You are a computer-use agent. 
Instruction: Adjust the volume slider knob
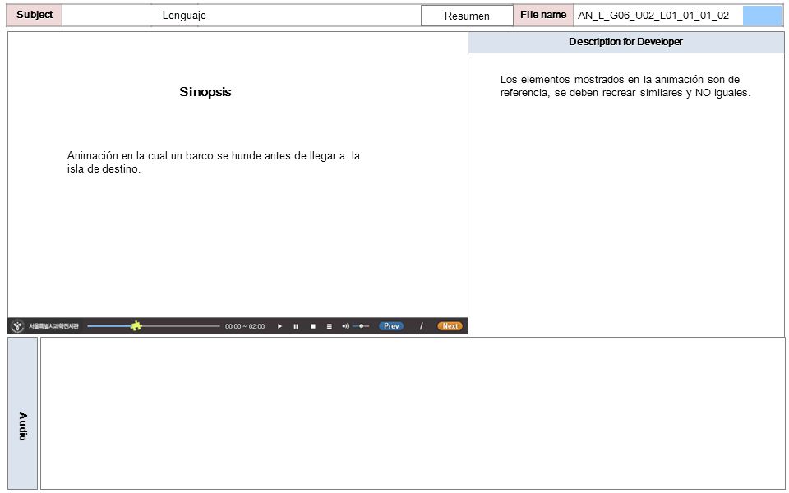[x=362, y=326]
